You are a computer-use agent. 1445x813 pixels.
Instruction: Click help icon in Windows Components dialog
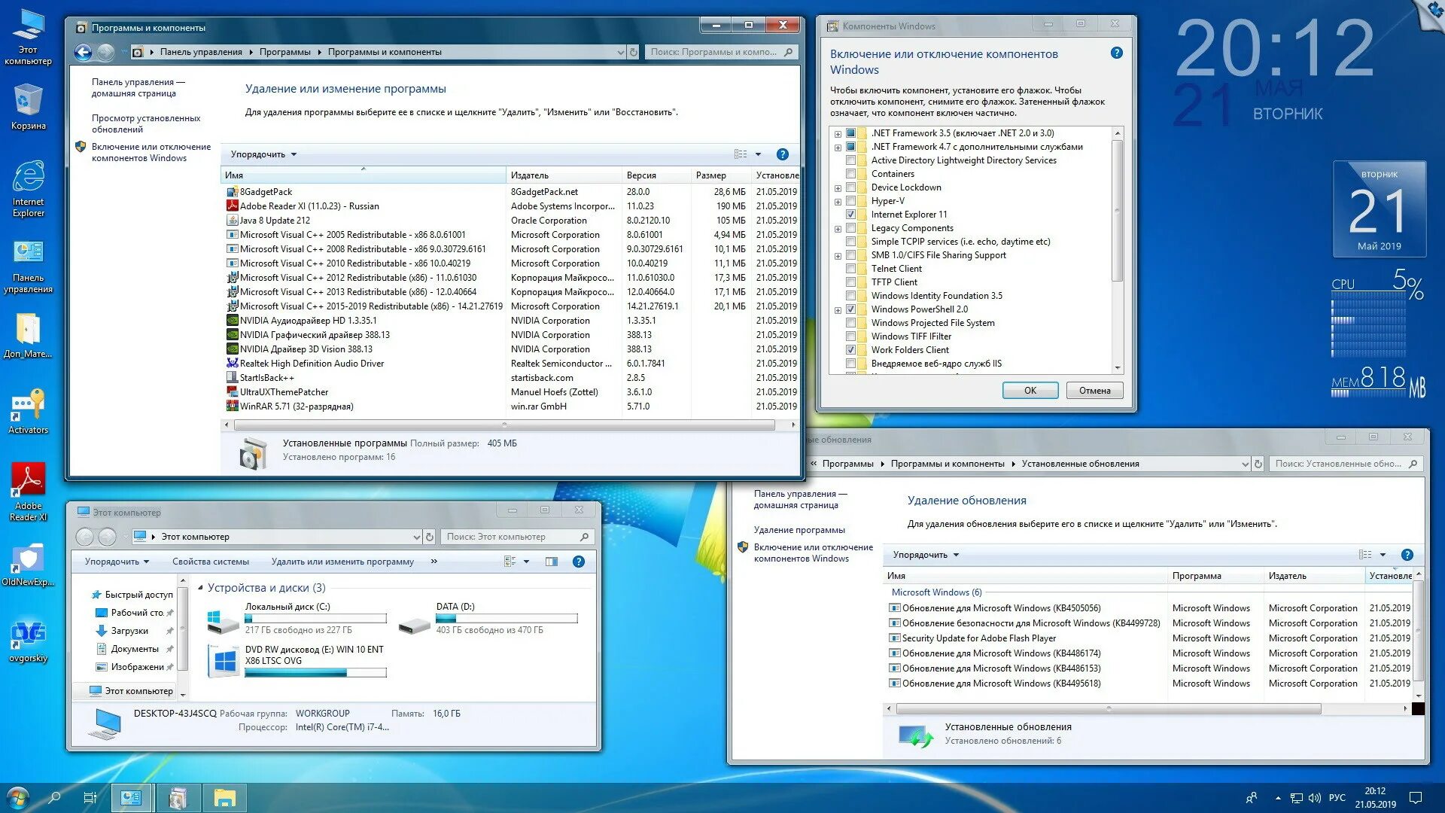[x=1116, y=53]
